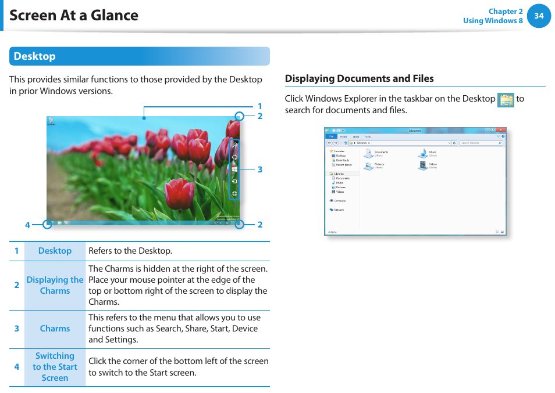Open the address bar dropdown arrow
This screenshot has width=555, height=393.
451,143
